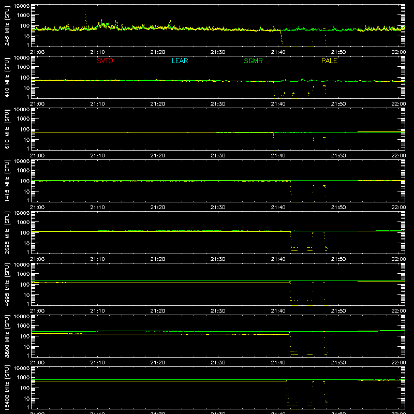Click 21:30 time label below 4995 MHz plot
414x414 pixels.
tap(218, 311)
